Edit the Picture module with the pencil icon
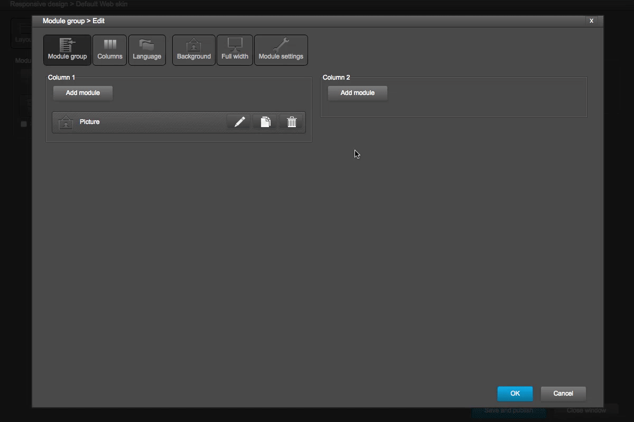 (x=239, y=121)
